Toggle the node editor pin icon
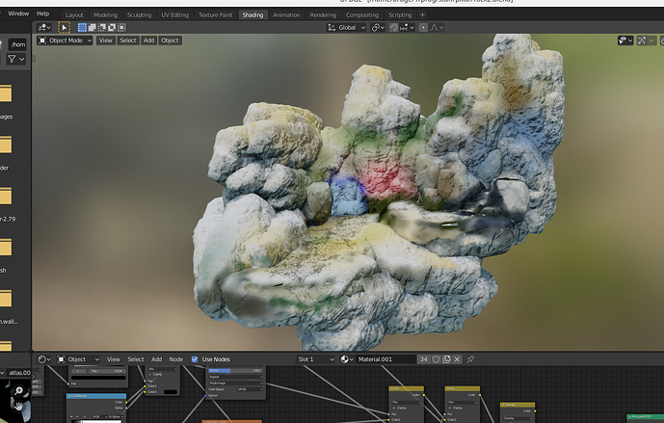The height and width of the screenshot is (423, 664). point(470,359)
